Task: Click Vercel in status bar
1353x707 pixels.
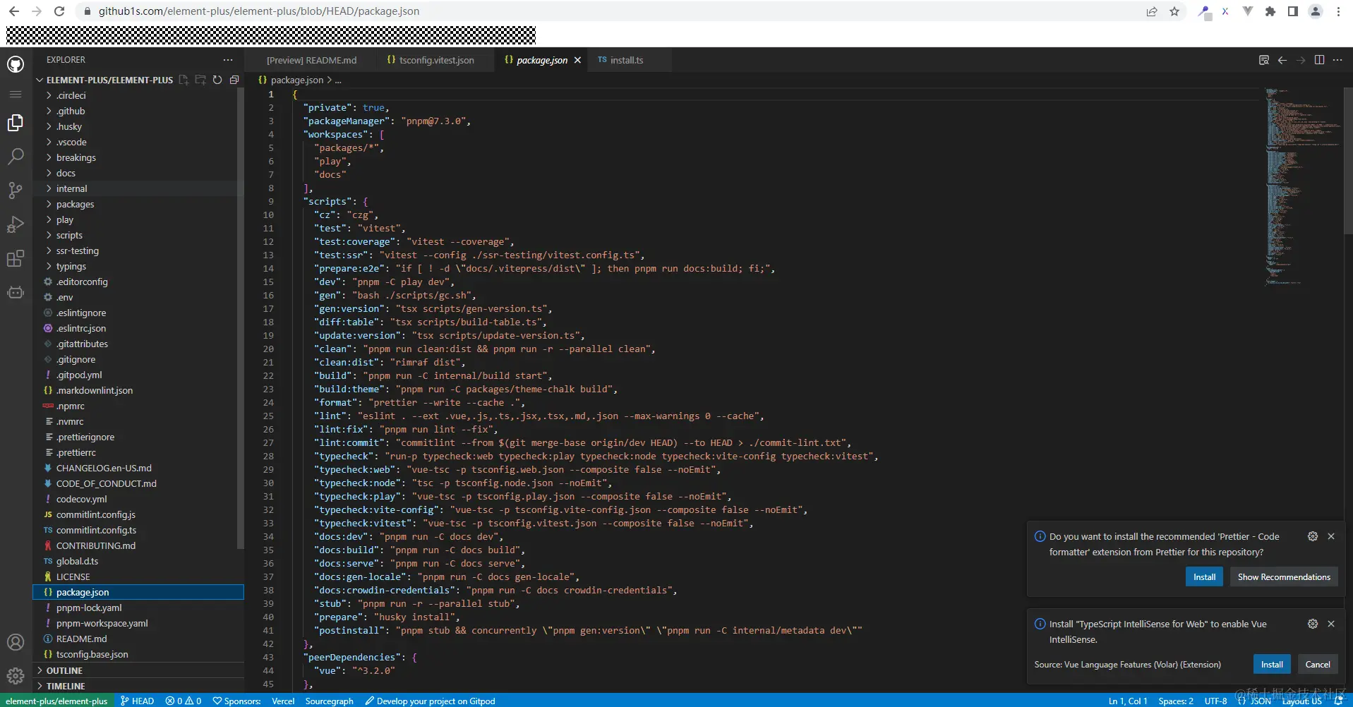Action: (x=283, y=701)
